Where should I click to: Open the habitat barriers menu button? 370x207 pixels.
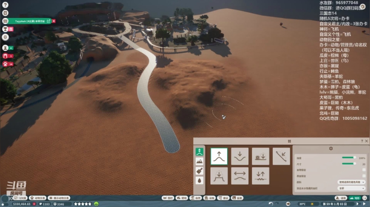coord(168,198)
